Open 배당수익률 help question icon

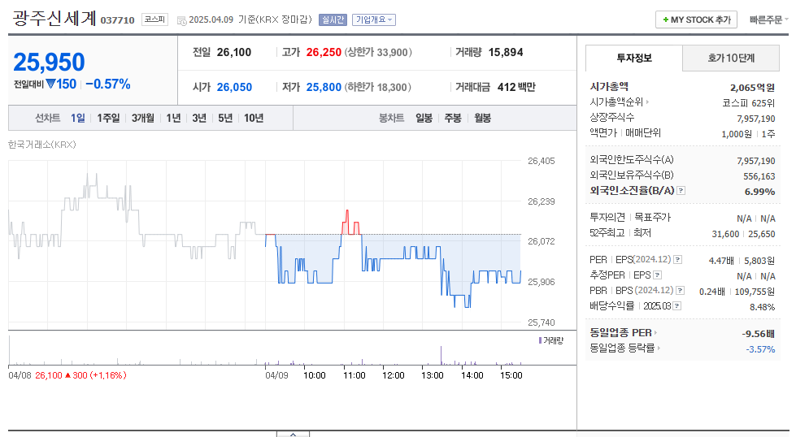point(676,306)
